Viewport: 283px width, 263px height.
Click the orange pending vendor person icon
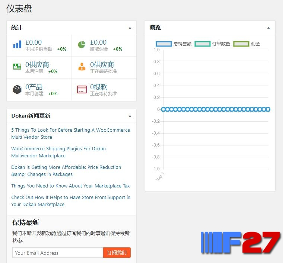click(82, 67)
